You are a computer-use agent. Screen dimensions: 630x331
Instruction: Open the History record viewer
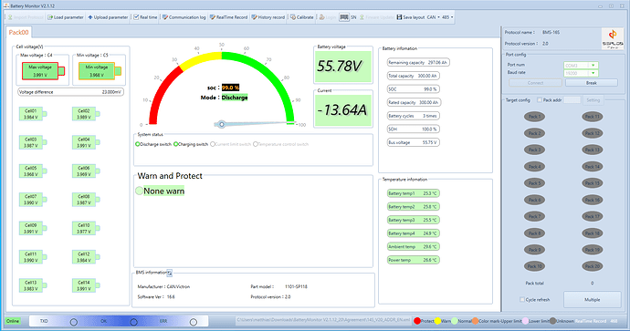pyautogui.click(x=268, y=17)
